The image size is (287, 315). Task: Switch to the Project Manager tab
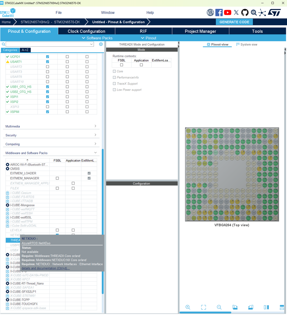[200, 31]
